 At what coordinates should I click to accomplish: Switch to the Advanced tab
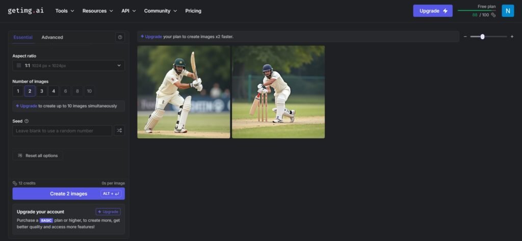click(53, 37)
